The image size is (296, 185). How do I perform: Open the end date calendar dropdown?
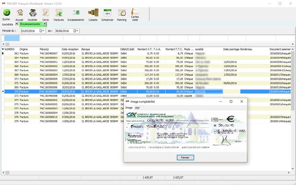click(x=76, y=31)
